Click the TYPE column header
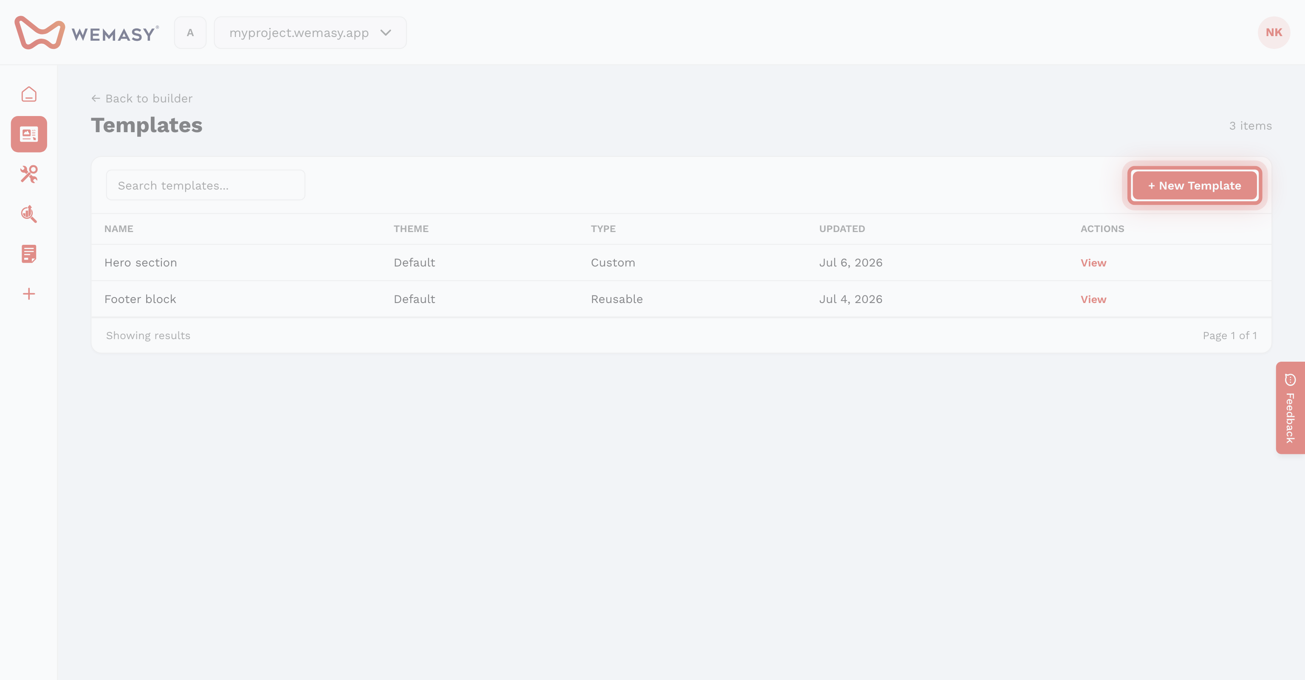 (x=603, y=229)
